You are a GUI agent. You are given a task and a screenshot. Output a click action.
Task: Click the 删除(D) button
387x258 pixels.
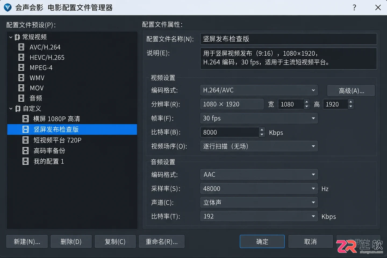[x=71, y=242]
